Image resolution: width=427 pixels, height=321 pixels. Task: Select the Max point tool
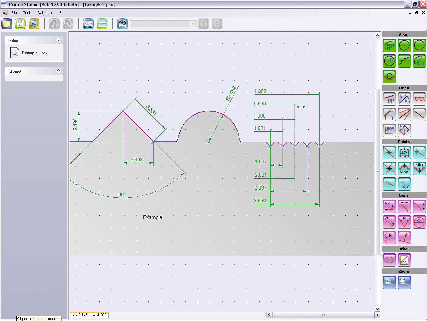coord(404,168)
